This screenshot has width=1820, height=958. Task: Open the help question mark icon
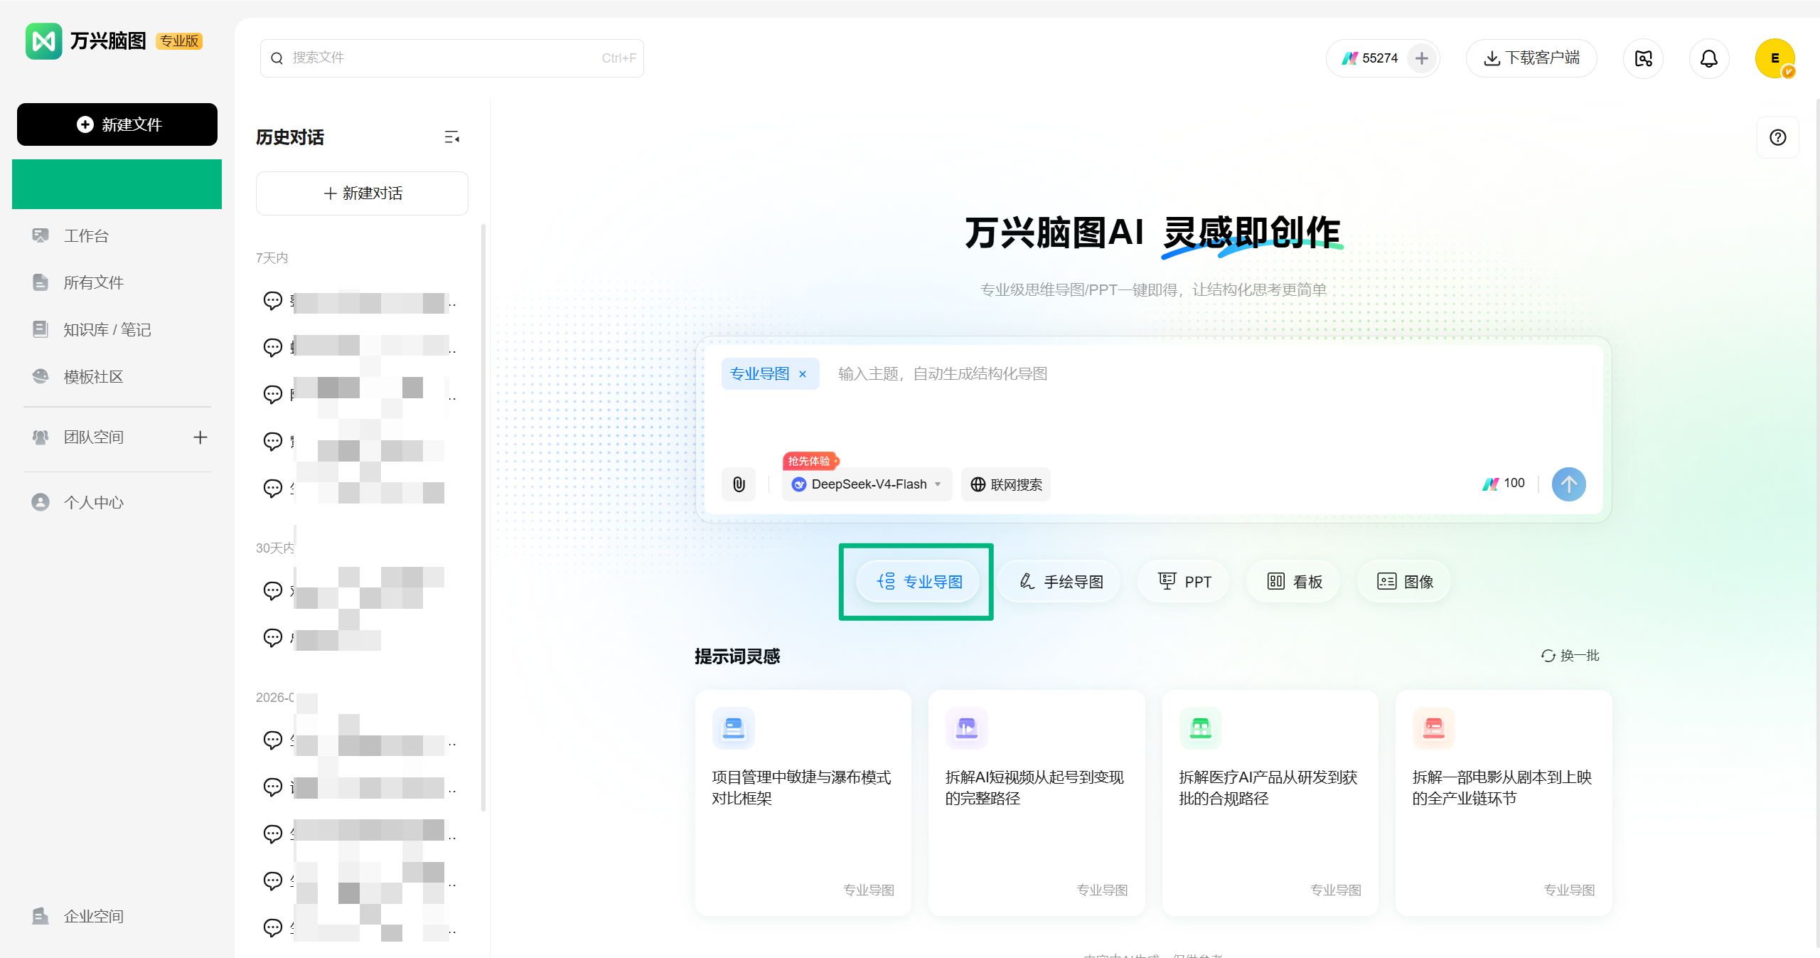(x=1778, y=137)
